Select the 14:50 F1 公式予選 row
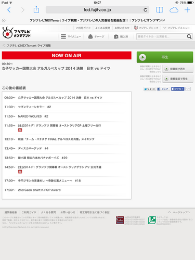This screenshot has width=195, height=260. click(x=67, y=170)
